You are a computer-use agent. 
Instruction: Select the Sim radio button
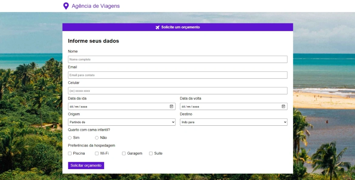coord(70,138)
